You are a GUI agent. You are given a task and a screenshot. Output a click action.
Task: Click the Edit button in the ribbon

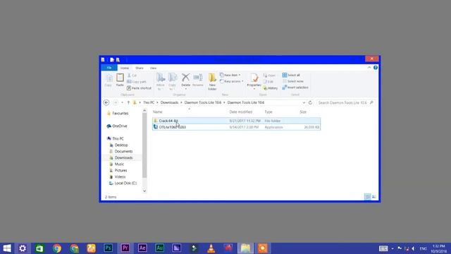(268, 82)
